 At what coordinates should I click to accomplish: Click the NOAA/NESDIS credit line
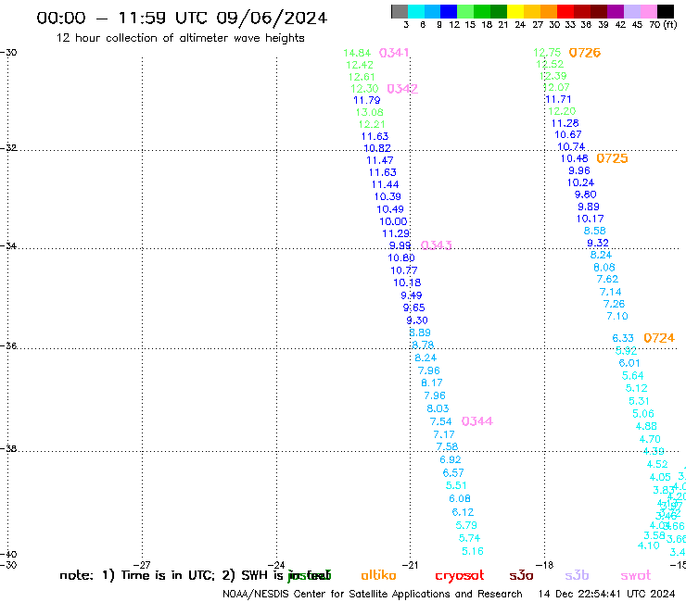(x=373, y=595)
